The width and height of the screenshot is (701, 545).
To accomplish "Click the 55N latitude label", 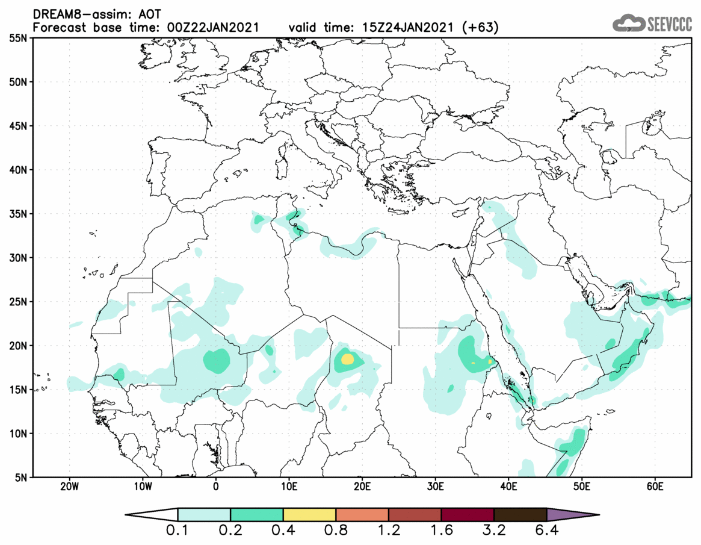I will [18, 39].
